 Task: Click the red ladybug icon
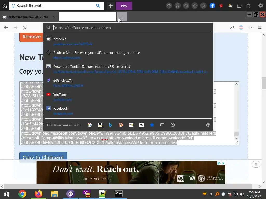[x=221, y=6]
